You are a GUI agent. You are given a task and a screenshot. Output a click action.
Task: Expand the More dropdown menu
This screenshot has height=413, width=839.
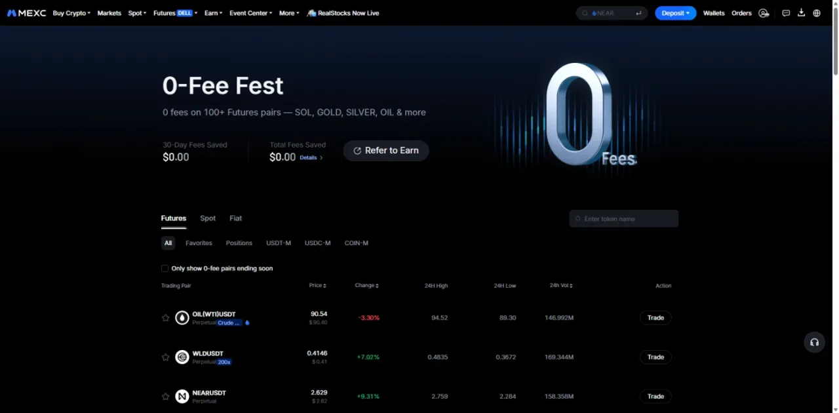click(289, 13)
